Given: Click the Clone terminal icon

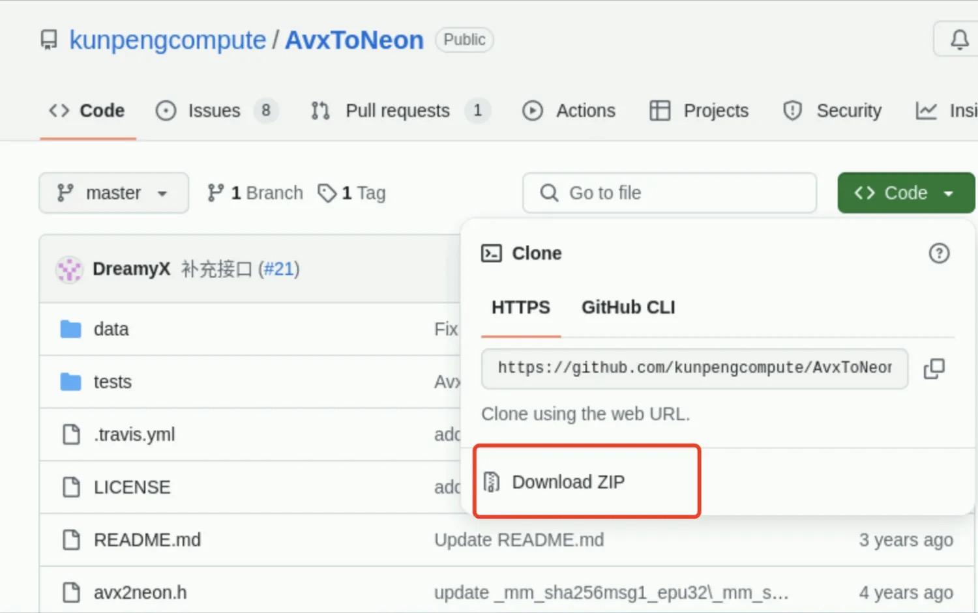Looking at the screenshot, I should pos(492,253).
